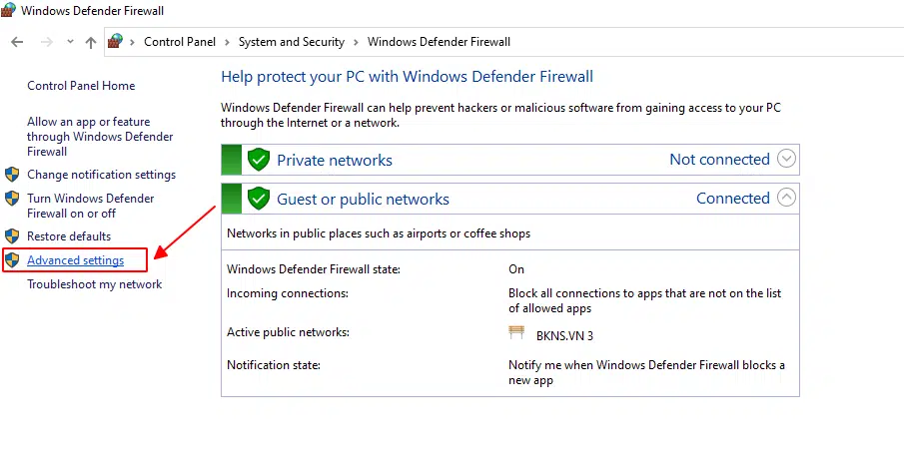Click the Back navigation arrow
This screenshot has width=904, height=456.
[17, 42]
